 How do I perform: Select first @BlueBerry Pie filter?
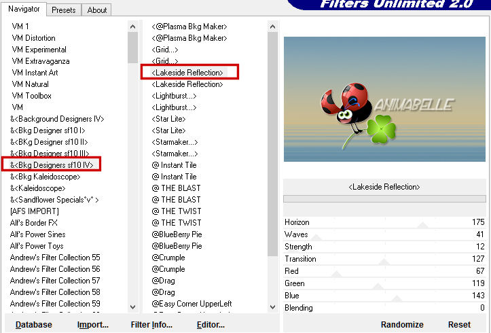[x=177, y=234]
